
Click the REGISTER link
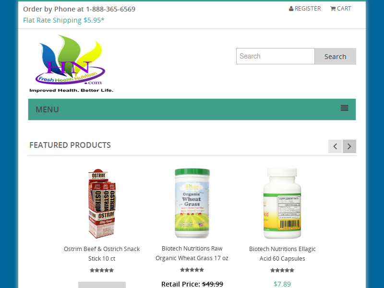[x=305, y=9]
